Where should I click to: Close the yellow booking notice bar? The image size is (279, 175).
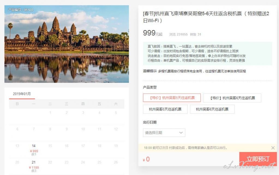click(x=273, y=148)
